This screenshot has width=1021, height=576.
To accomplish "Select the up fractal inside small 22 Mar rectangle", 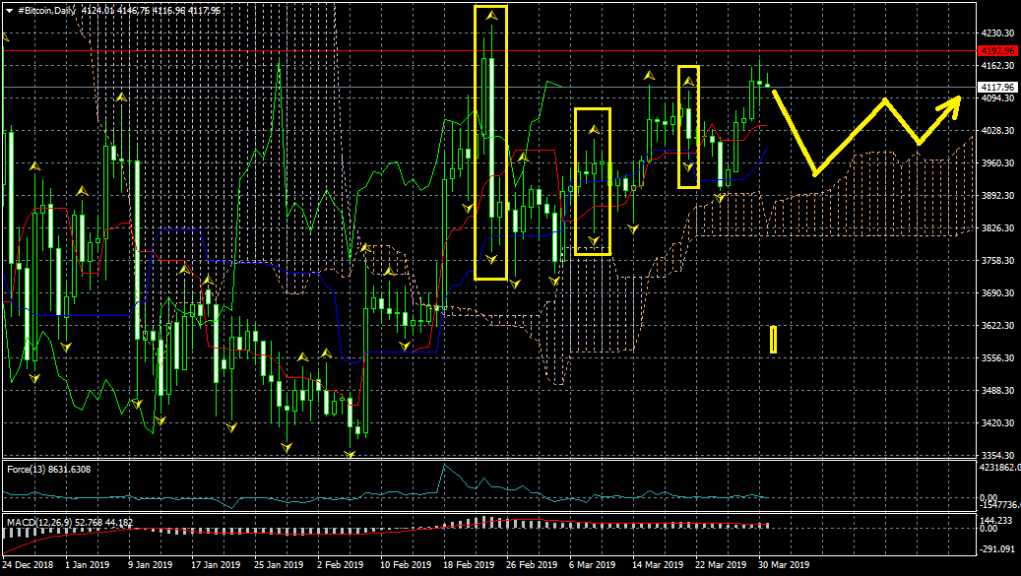I will 689,80.
